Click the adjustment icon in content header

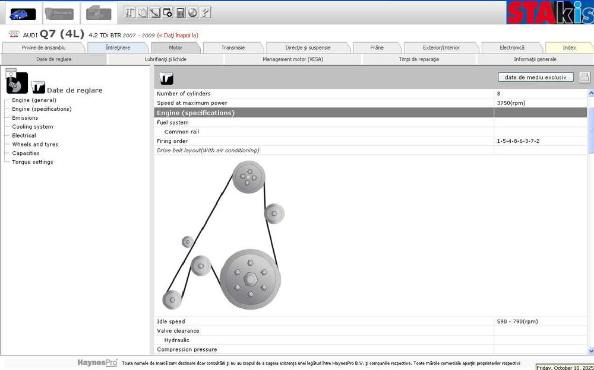[166, 78]
